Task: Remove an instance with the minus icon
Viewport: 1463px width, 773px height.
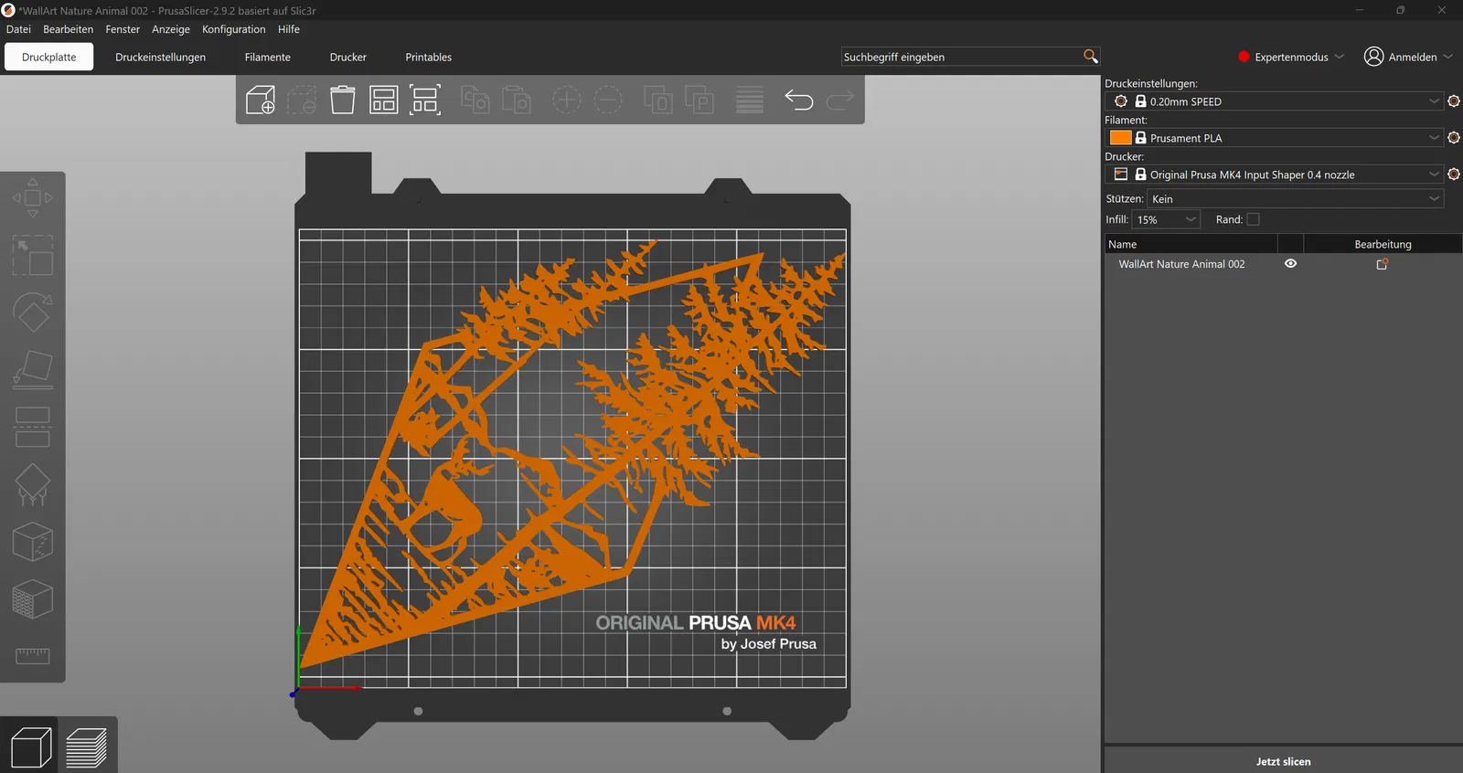Action: click(608, 100)
